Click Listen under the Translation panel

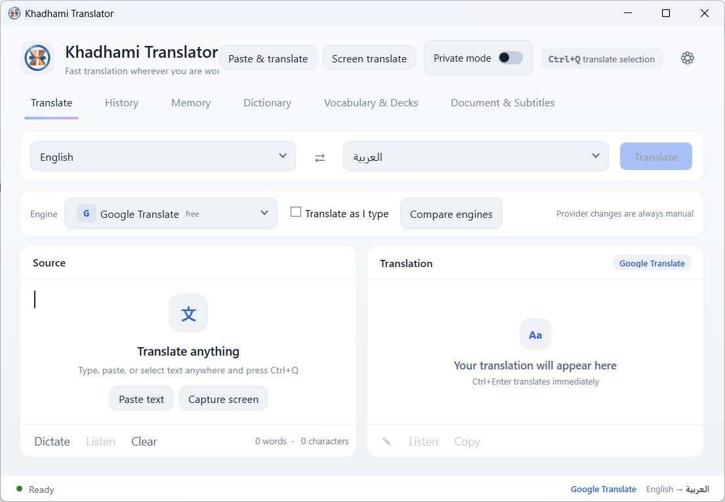423,442
